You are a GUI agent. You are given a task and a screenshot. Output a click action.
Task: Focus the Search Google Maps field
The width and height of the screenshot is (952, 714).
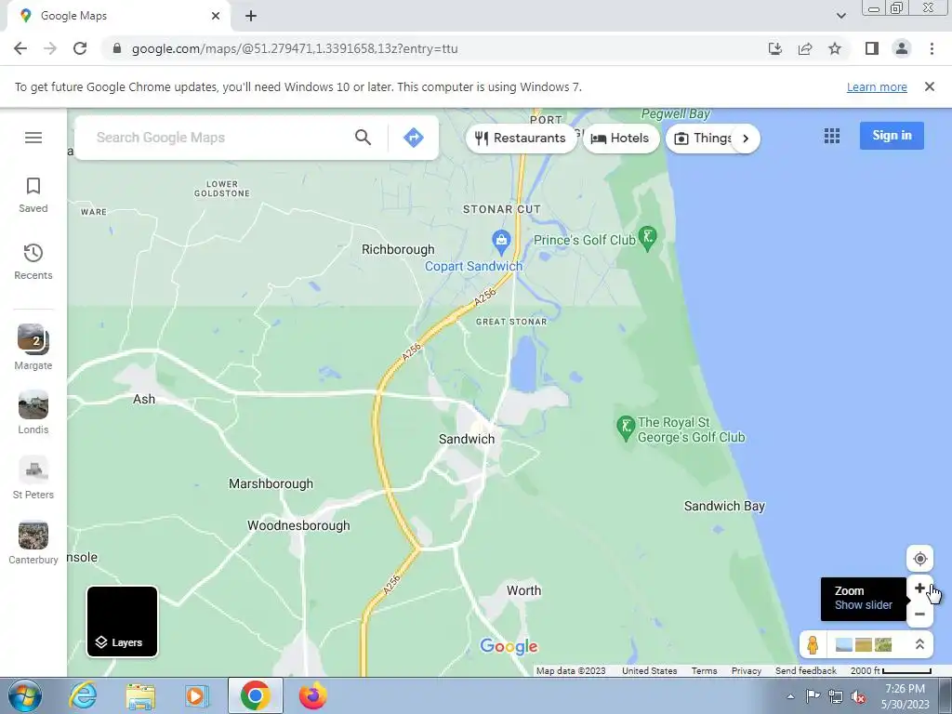(x=218, y=138)
